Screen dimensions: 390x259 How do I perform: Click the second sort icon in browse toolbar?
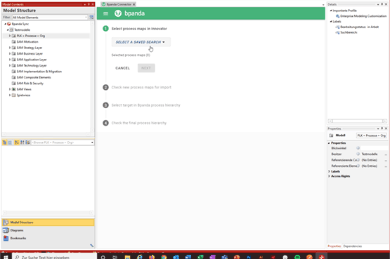(22, 142)
